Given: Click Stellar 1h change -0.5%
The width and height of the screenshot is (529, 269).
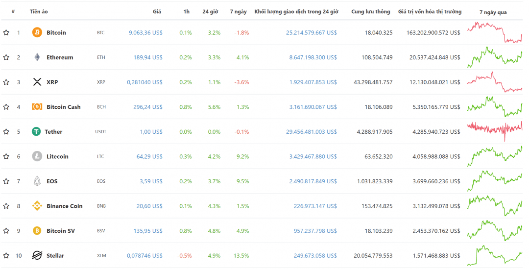Looking at the screenshot, I should coord(185,255).
